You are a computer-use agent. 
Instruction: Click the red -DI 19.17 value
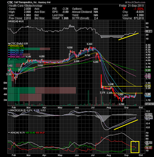(40, 133)
